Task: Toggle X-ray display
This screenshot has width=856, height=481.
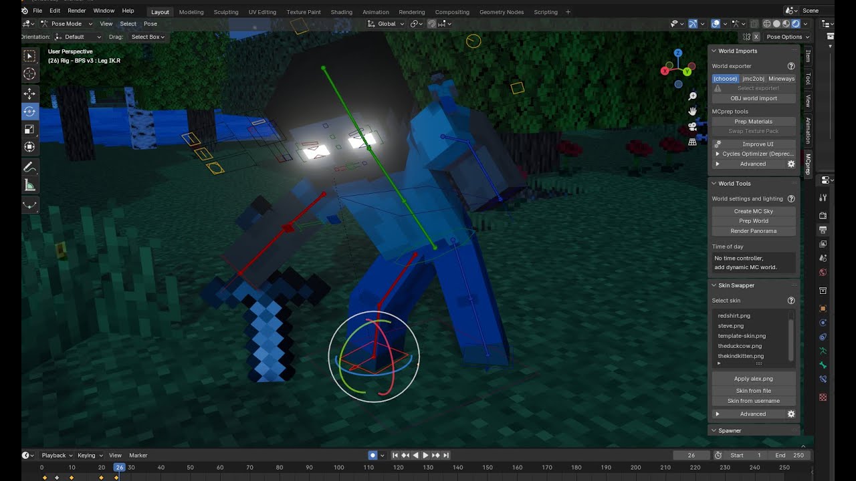Action: click(754, 23)
